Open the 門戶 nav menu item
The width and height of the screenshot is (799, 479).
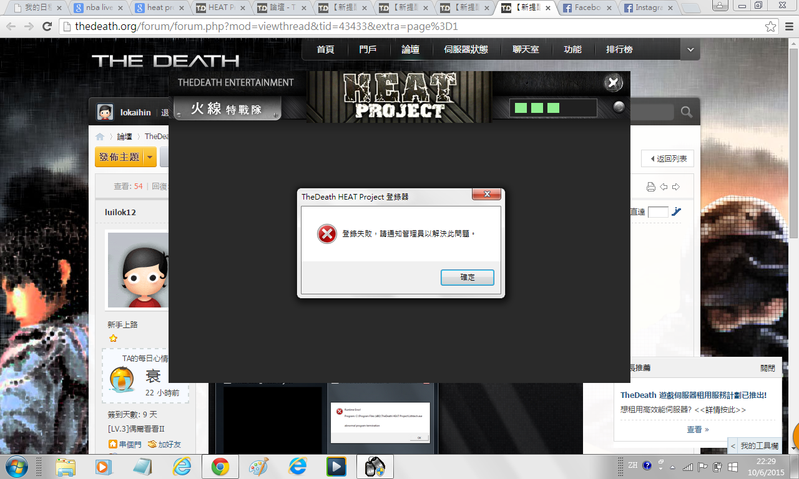point(368,50)
